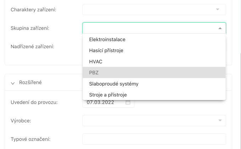Click the Rozšířené section header text
241x149 pixels.
31,83
